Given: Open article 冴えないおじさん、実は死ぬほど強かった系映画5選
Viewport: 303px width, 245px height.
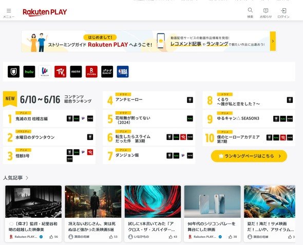Looking at the screenshot, I should [92, 226].
